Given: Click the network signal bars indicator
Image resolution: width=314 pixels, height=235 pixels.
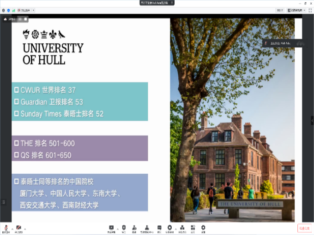Looking at the screenshot, I should click(x=13, y=10).
